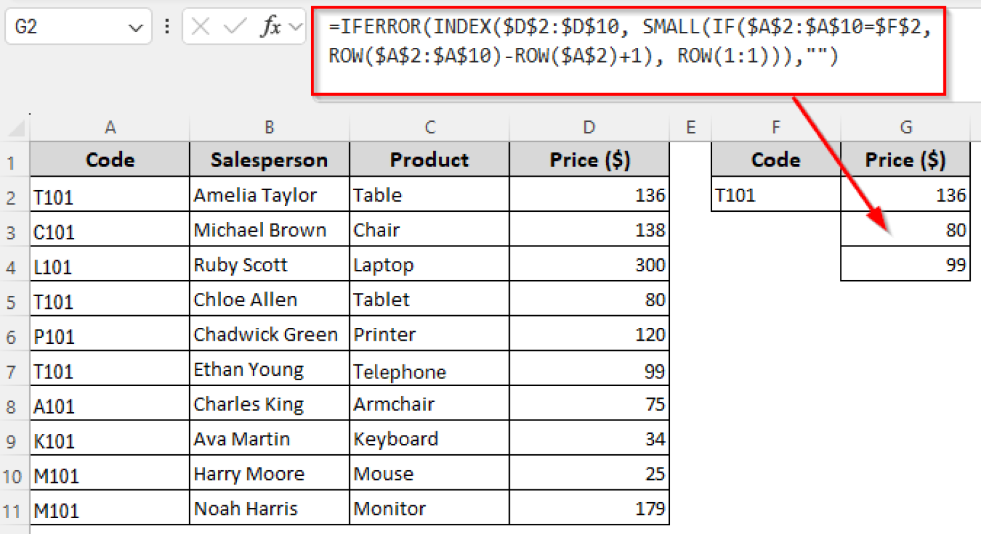
Task: Click the Salesperson name Ruby Scott
Action: pyautogui.click(x=241, y=264)
